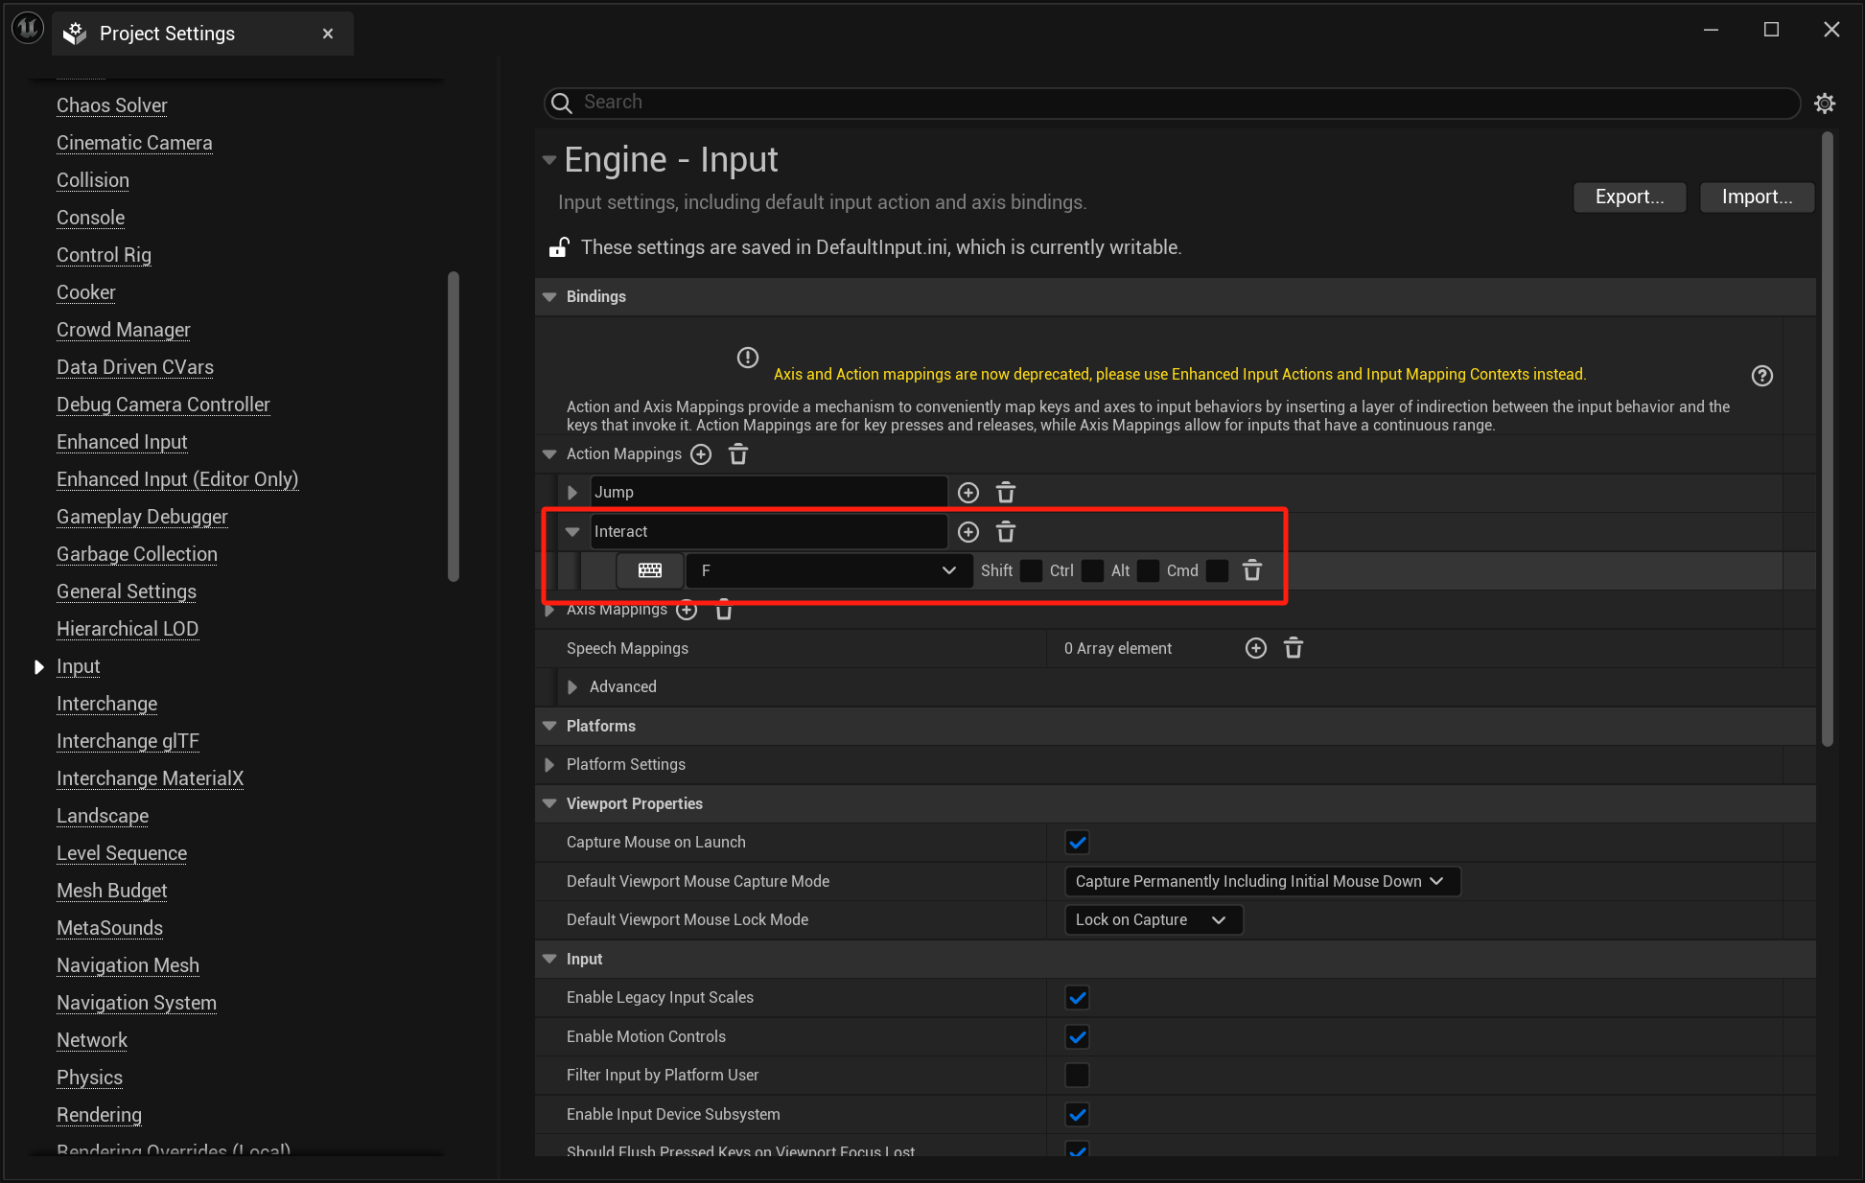Add key binding to Jump mapping
The height and width of the screenshot is (1183, 1865).
[x=968, y=493]
